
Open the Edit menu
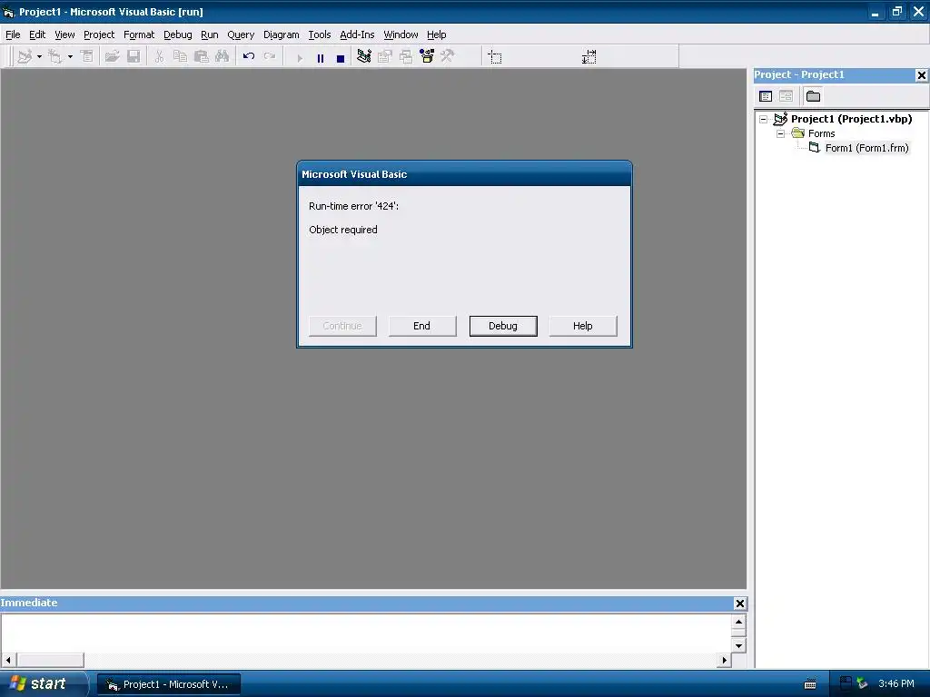point(37,34)
